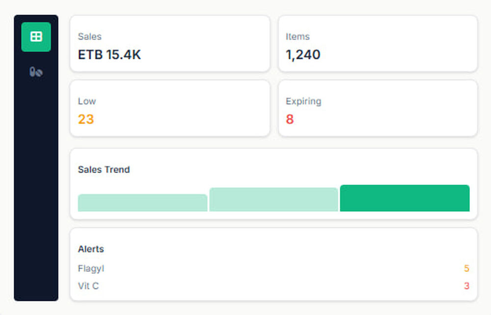Select the Alerts heading

pyautogui.click(x=91, y=249)
